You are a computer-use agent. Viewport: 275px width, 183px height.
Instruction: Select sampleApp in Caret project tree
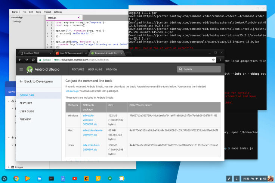(x=17, y=17)
